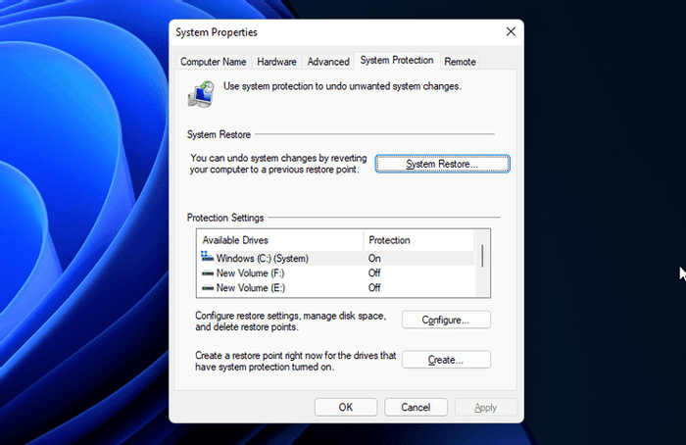Viewport: 686px width, 445px height.
Task: Click the Apply button
Action: click(x=486, y=408)
